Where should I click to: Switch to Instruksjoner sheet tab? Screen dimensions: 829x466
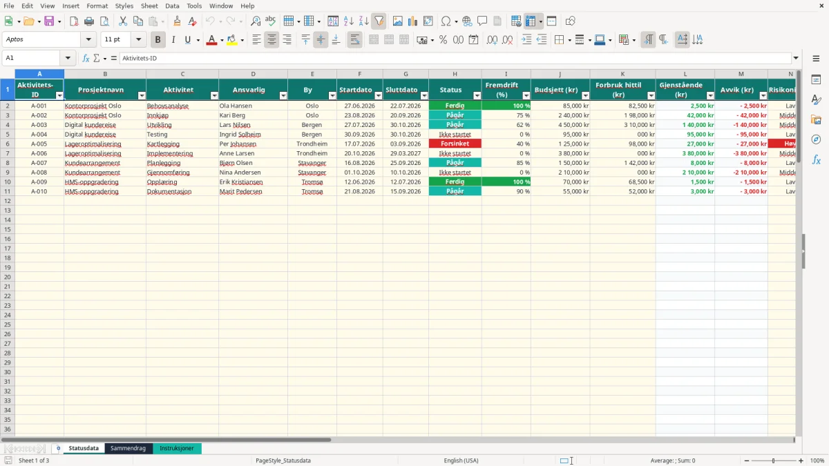tap(177, 448)
